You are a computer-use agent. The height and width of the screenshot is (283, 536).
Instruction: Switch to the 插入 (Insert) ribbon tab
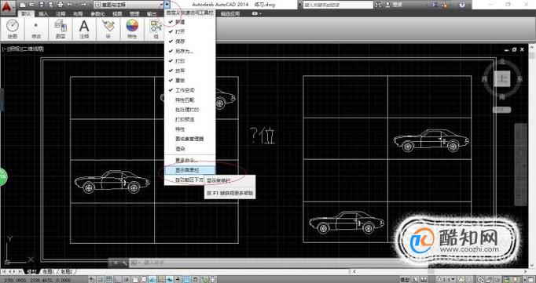(x=43, y=14)
